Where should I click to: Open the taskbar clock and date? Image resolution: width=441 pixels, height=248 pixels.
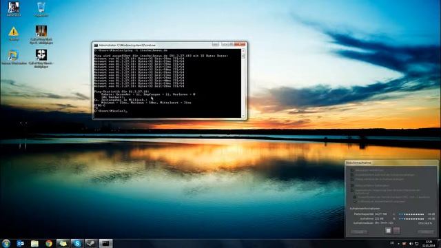[x=429, y=243]
